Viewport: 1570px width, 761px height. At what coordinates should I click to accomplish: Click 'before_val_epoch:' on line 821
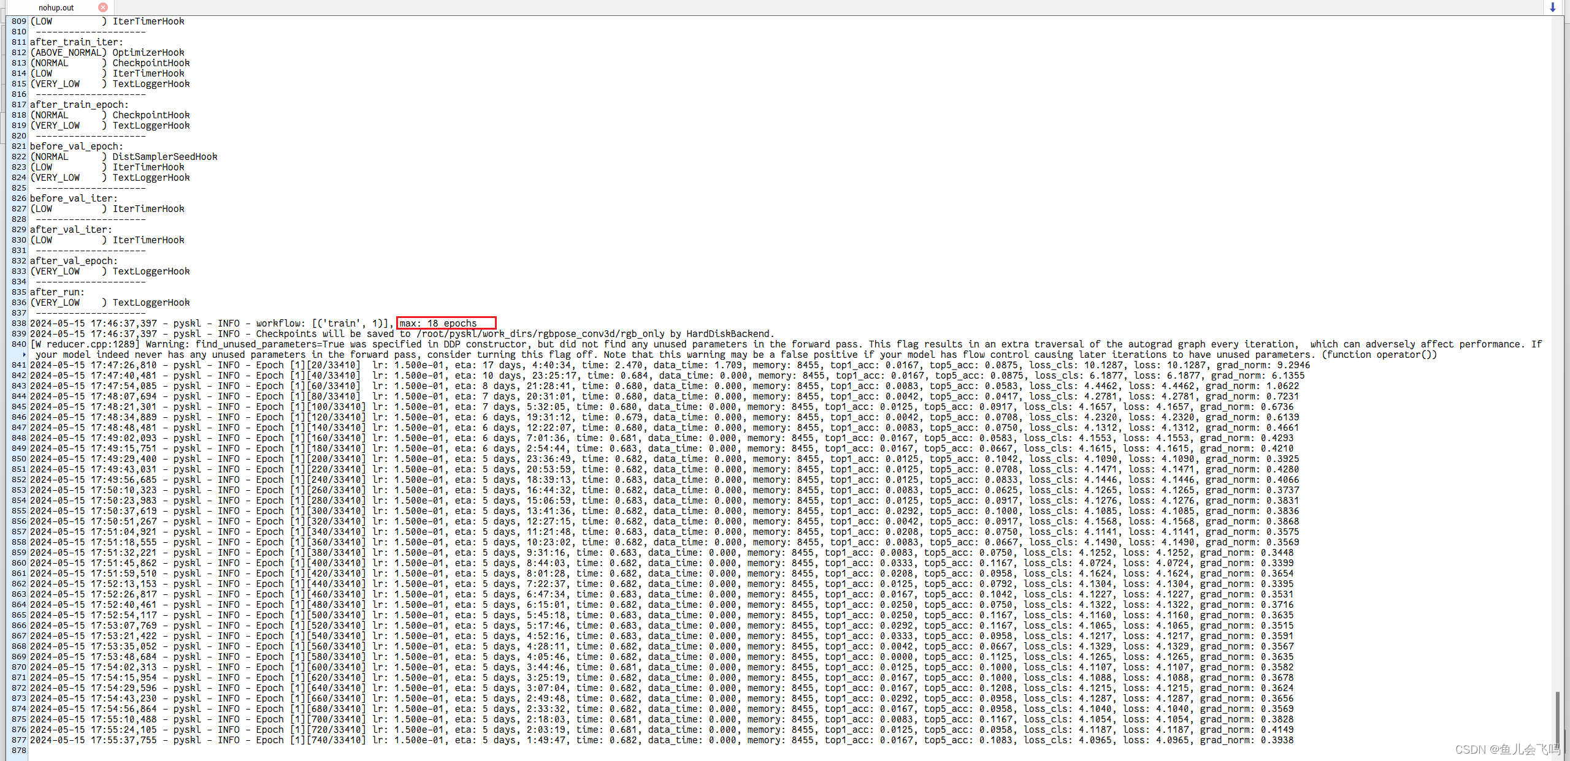76,146
